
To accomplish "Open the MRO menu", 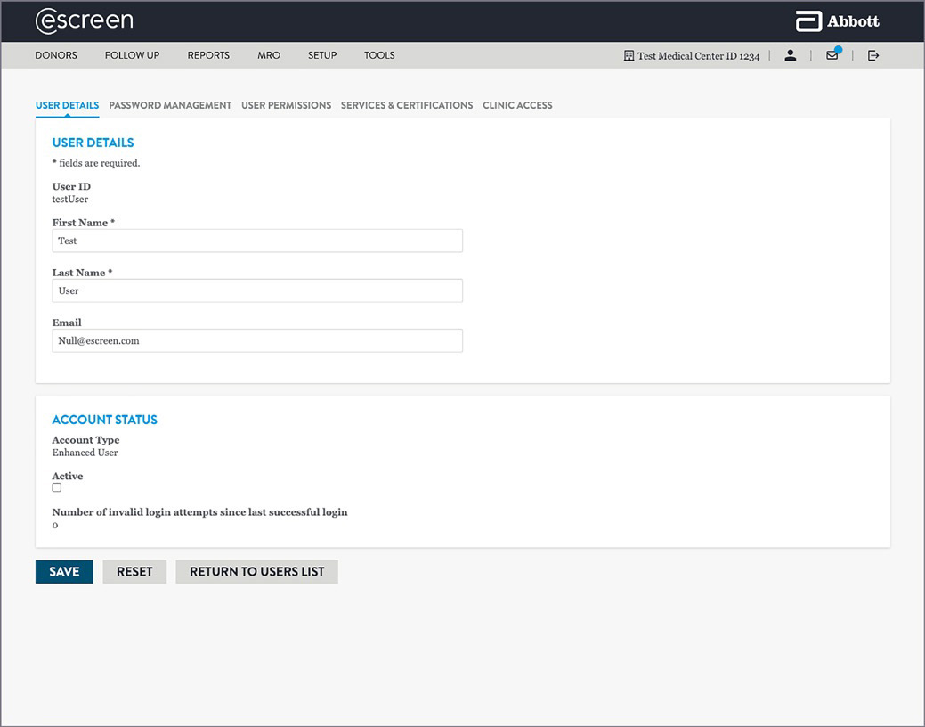I will pos(269,55).
